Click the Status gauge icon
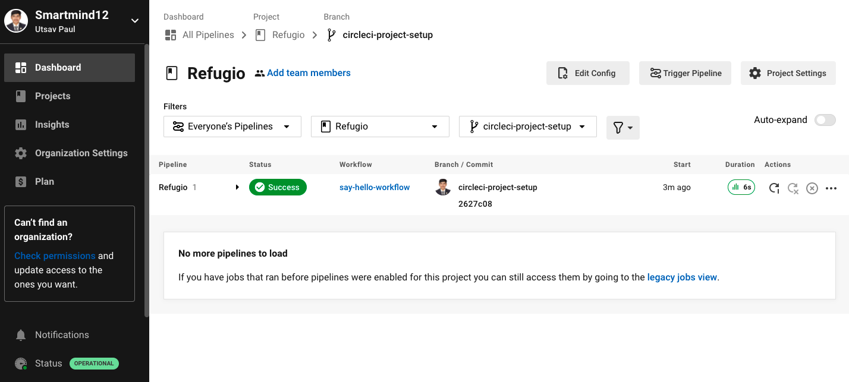The image size is (849, 382). click(x=21, y=364)
